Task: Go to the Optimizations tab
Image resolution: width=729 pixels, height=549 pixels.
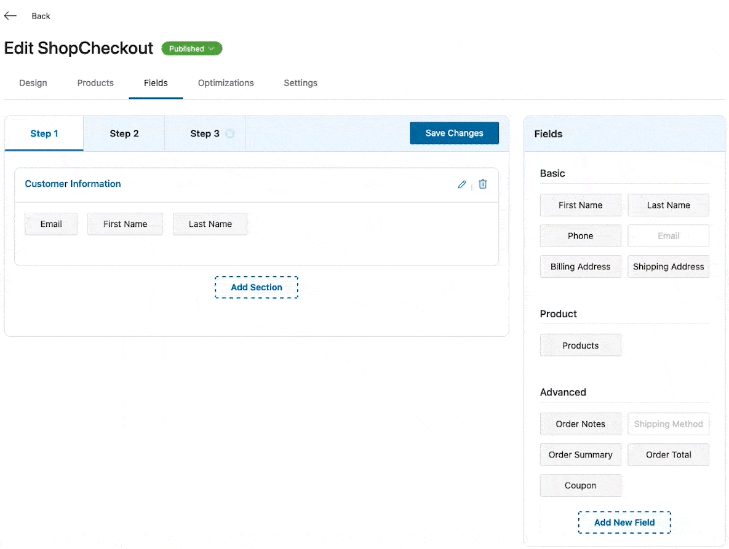Action: [x=226, y=82]
